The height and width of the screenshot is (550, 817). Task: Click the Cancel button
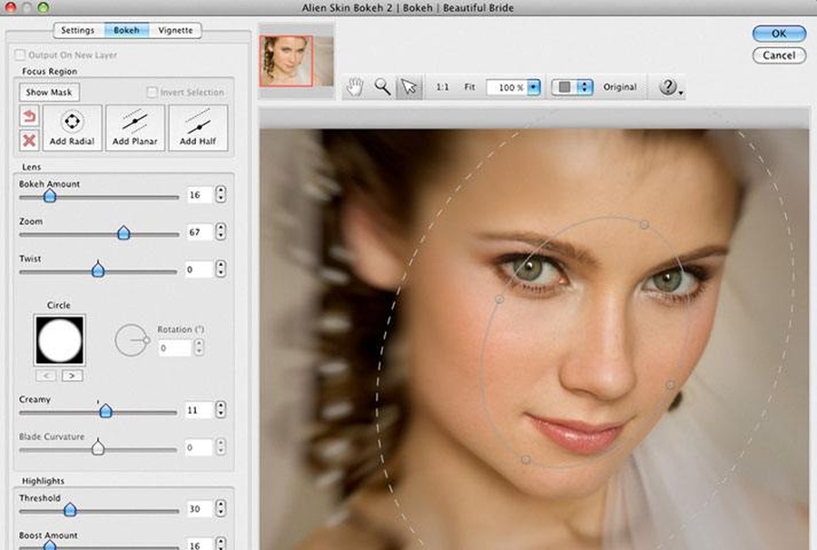[x=779, y=55]
